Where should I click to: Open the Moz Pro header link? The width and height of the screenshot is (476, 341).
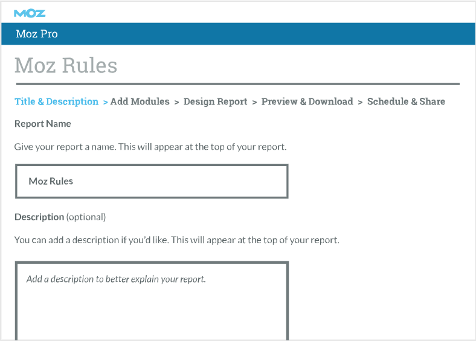[x=37, y=34]
